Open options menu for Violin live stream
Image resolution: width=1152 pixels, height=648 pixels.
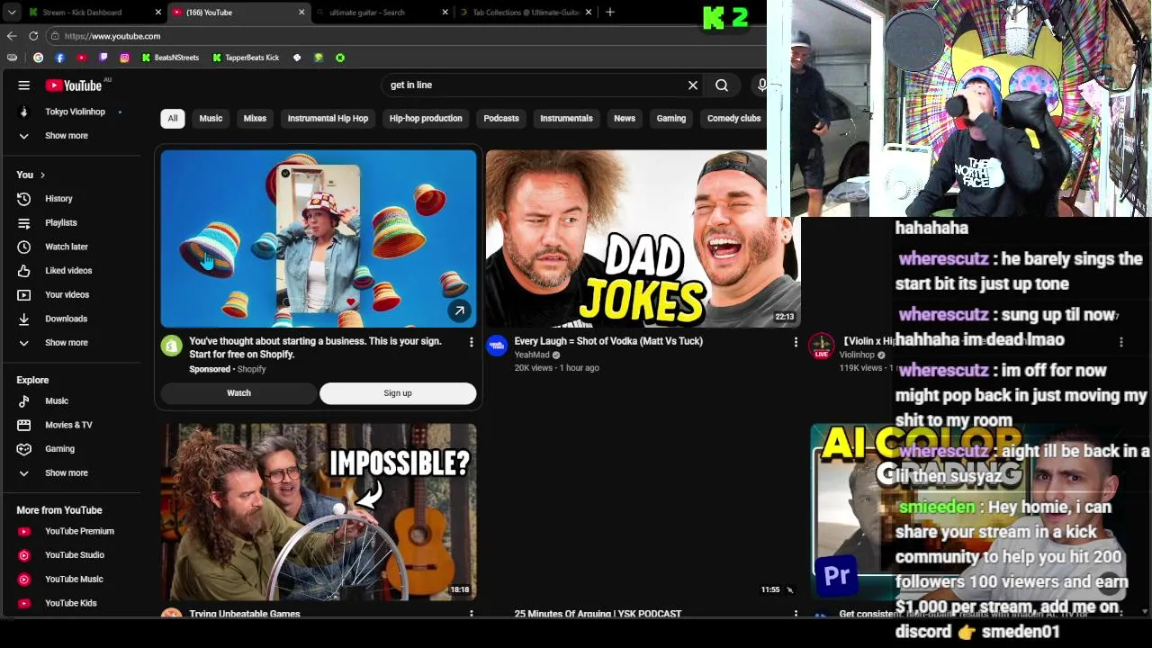(x=1120, y=342)
